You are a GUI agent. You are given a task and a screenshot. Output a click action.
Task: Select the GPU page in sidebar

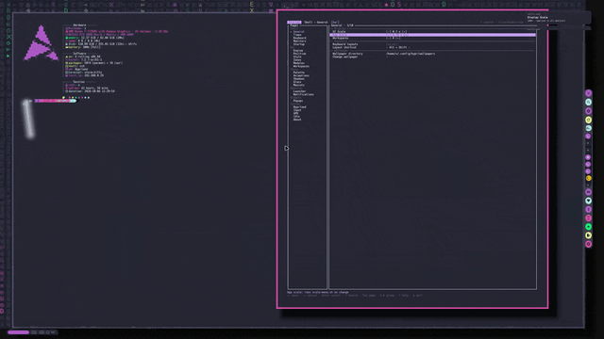pos(295,113)
